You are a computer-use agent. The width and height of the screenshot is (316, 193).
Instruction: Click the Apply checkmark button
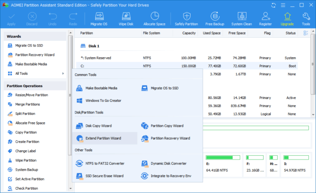pos(11,19)
